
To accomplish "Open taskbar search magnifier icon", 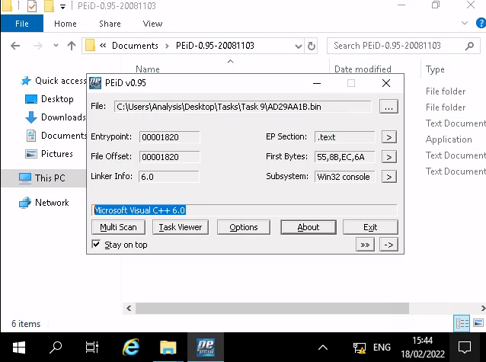I will point(56,348).
